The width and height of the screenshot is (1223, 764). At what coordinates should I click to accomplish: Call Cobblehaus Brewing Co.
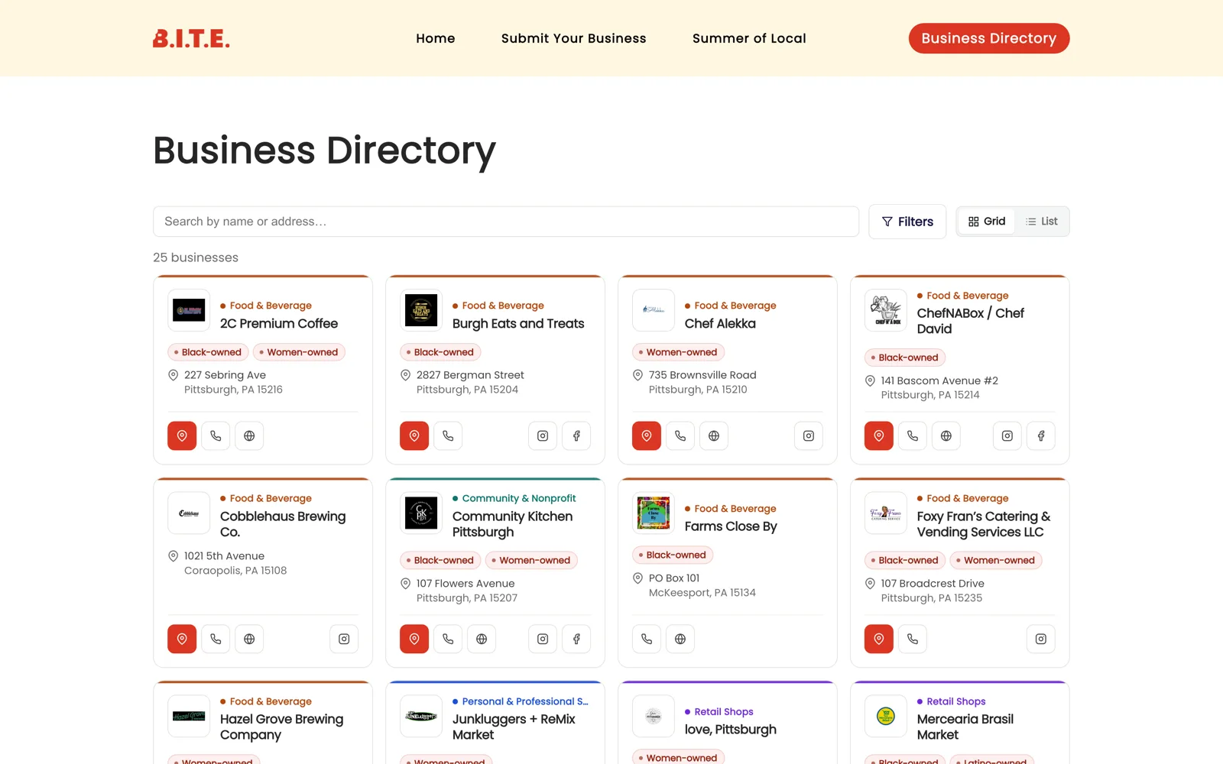click(216, 639)
